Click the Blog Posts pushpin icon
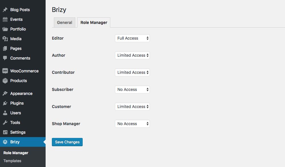Screen dimensions: 285x167 [5, 10]
